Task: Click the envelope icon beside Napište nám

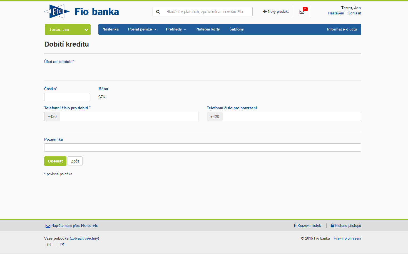Action: [x=48, y=226]
